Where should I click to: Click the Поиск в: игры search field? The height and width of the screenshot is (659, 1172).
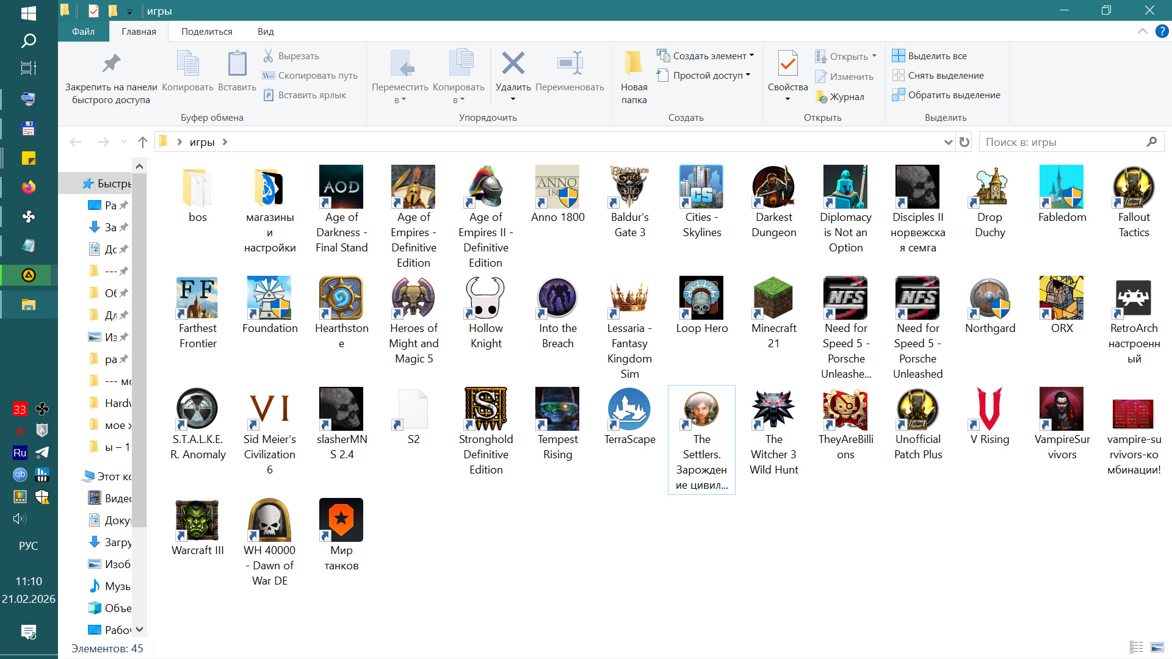[1062, 142]
